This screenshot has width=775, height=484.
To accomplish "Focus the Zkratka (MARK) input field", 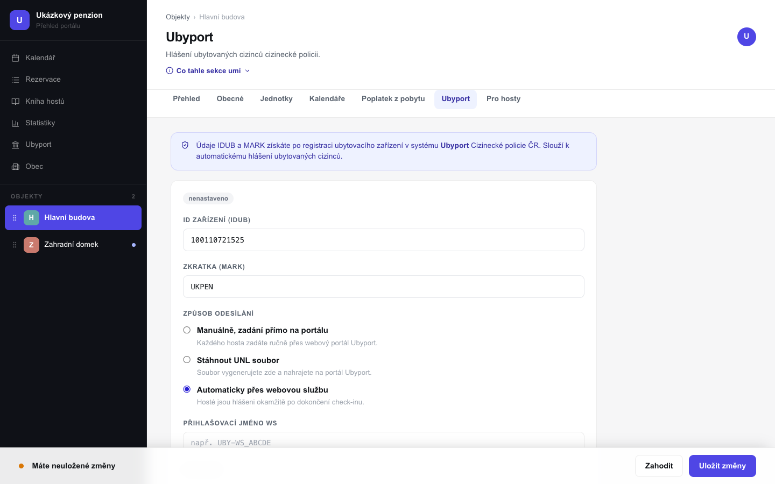I will (x=384, y=287).
